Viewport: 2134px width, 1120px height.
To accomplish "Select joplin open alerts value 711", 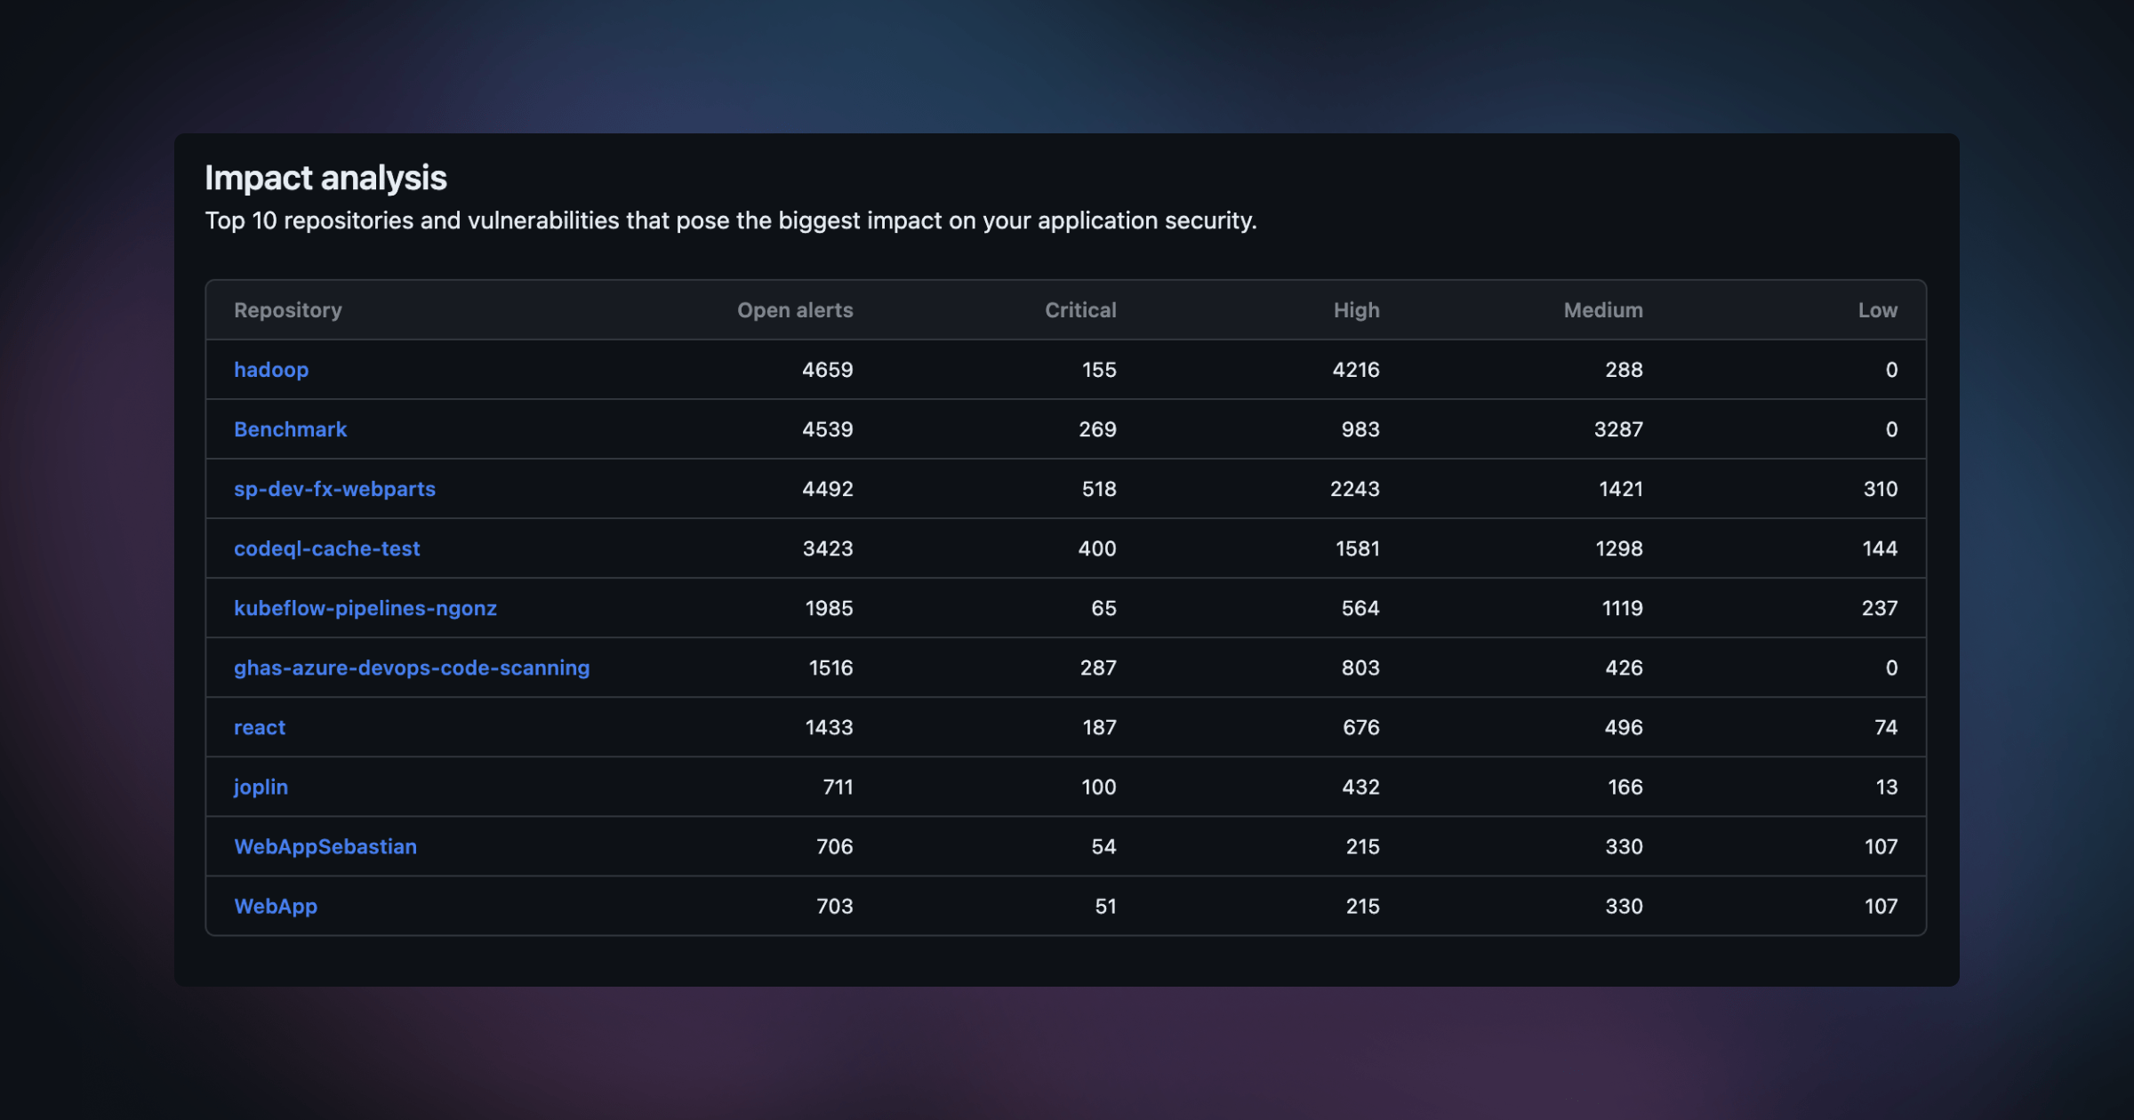I will (x=838, y=787).
